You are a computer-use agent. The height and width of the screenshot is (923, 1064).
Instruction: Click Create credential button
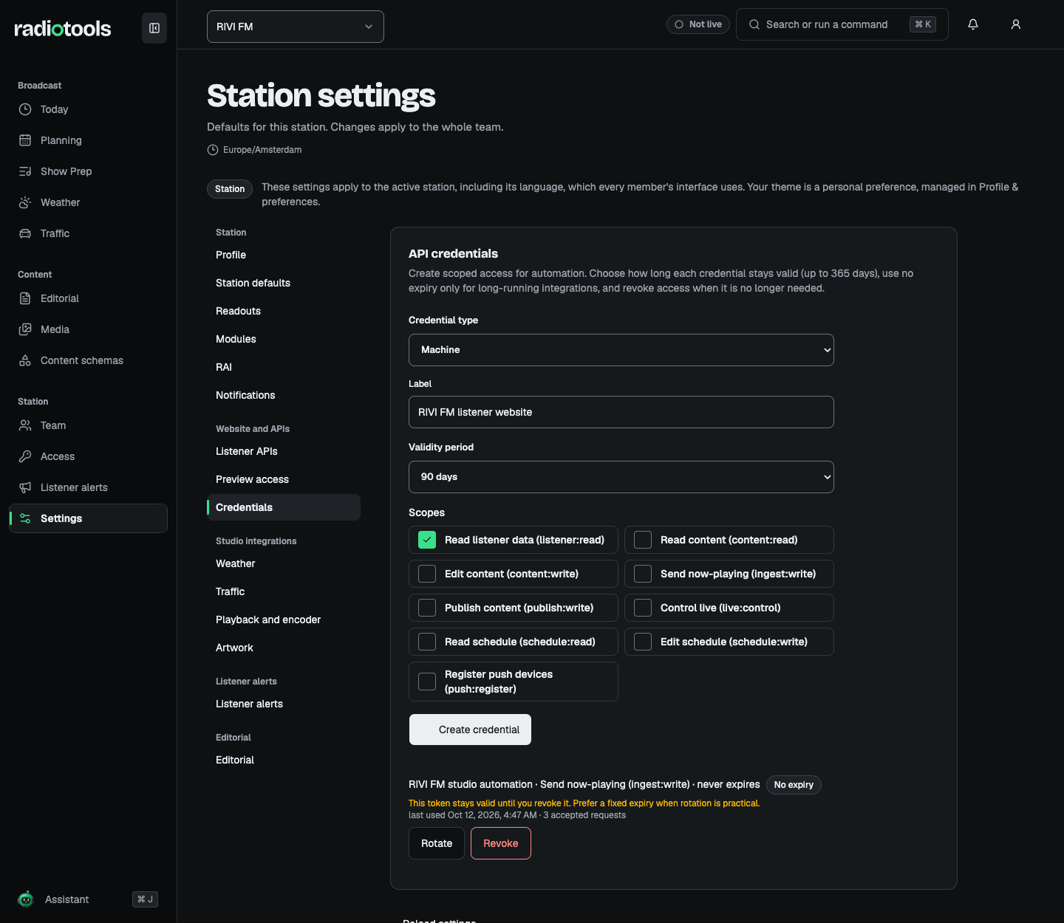point(470,730)
